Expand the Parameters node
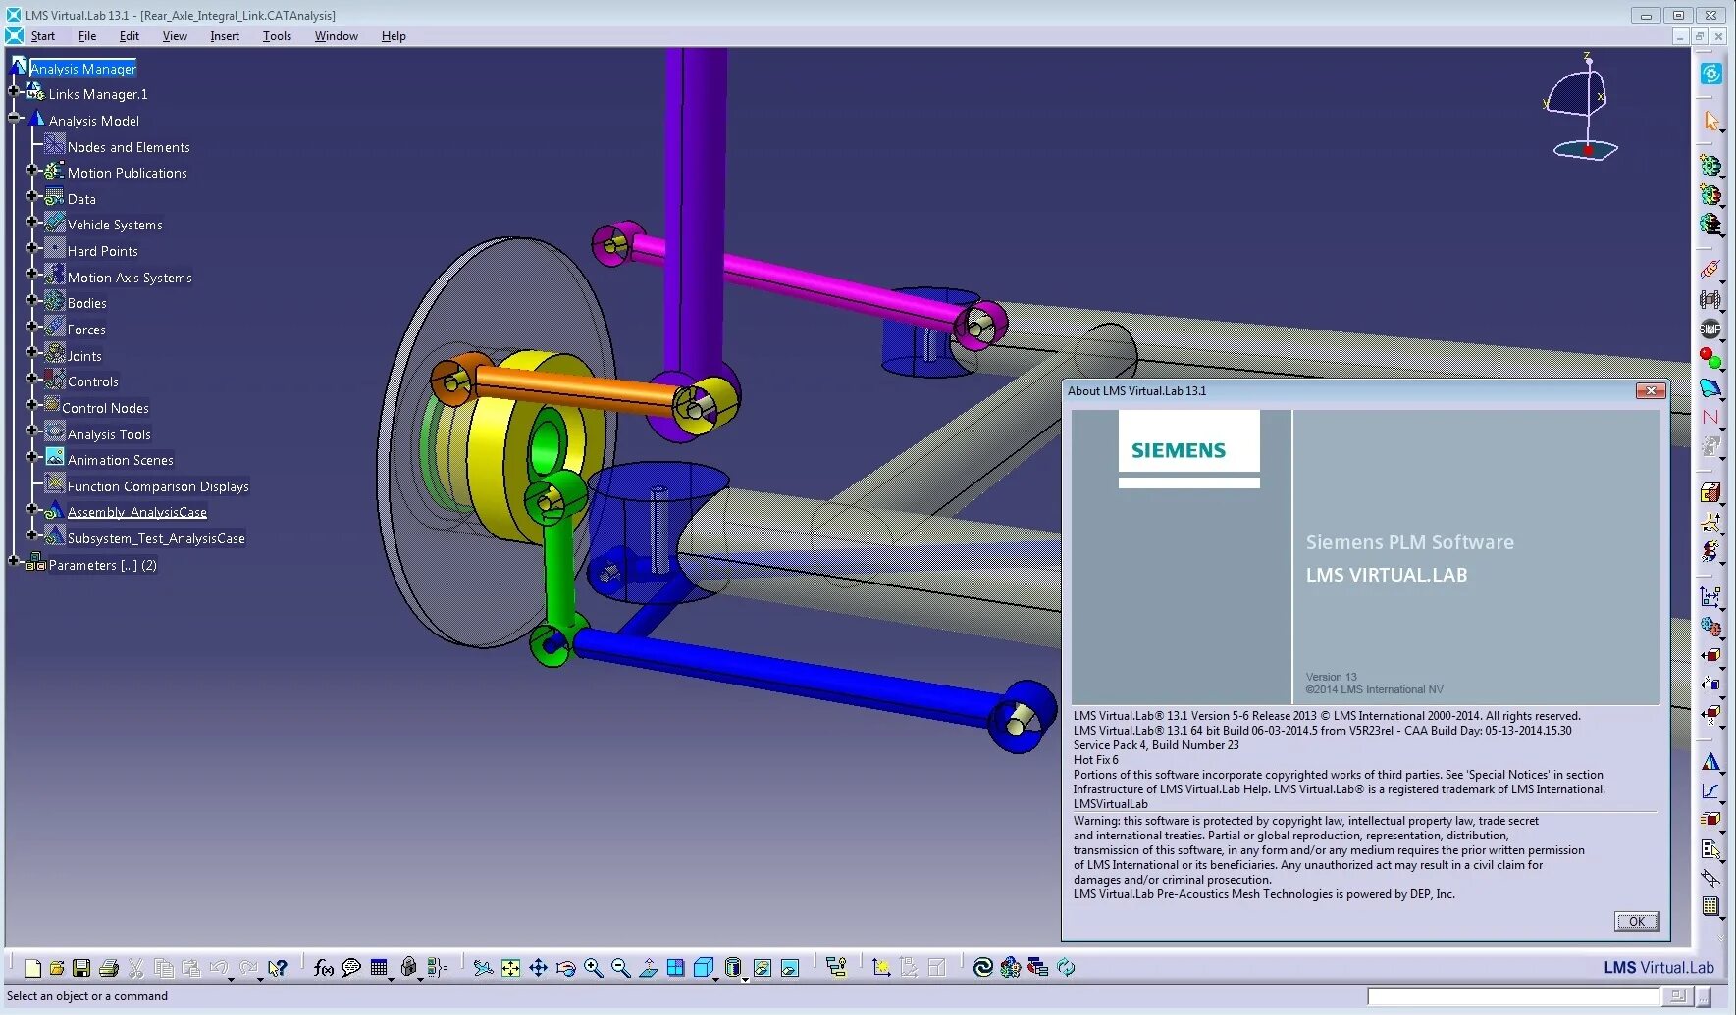1736x1015 pixels. pyautogui.click(x=14, y=562)
